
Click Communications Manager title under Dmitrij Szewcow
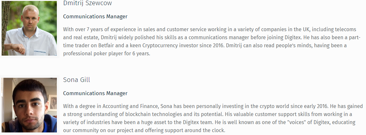pyautogui.click(x=95, y=16)
